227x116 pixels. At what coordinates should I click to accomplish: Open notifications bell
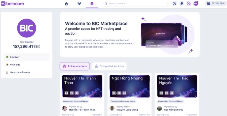coord(182,4)
